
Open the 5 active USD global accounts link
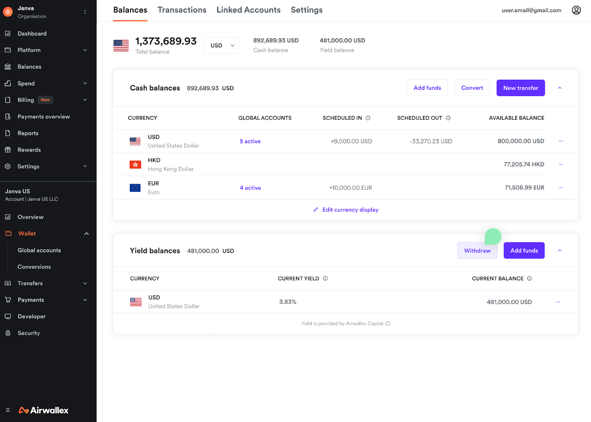250,141
